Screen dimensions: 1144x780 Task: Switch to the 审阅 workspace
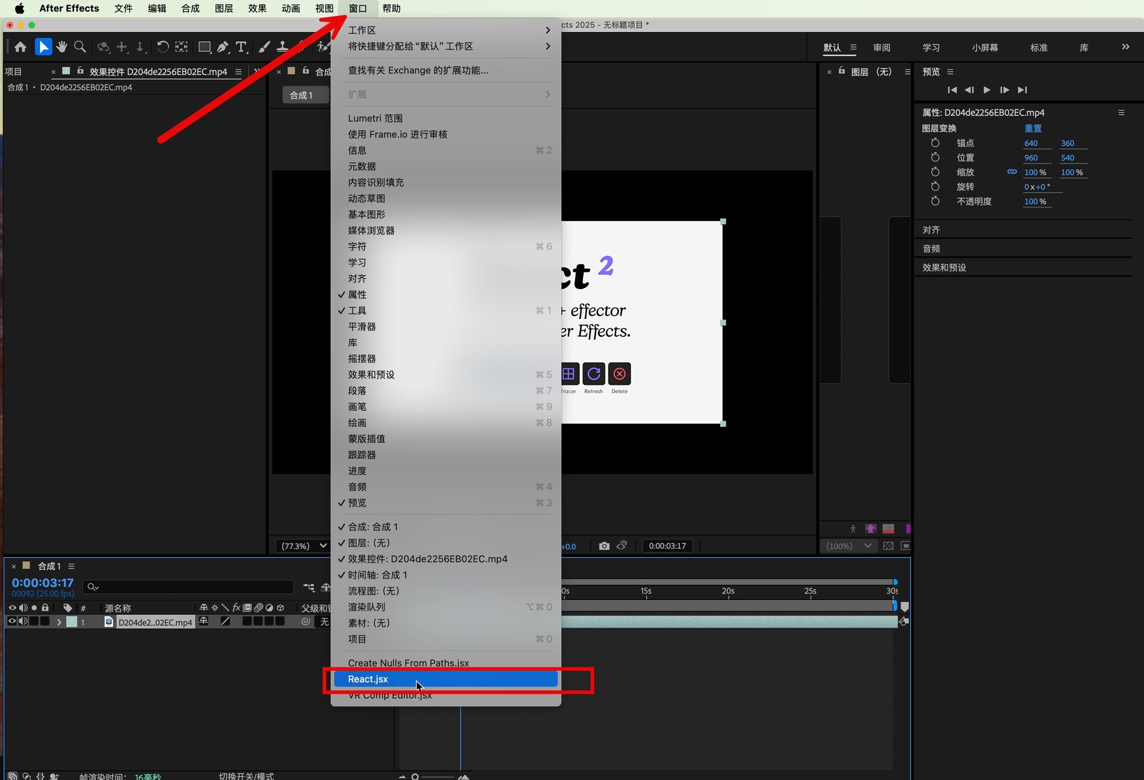pyautogui.click(x=881, y=48)
